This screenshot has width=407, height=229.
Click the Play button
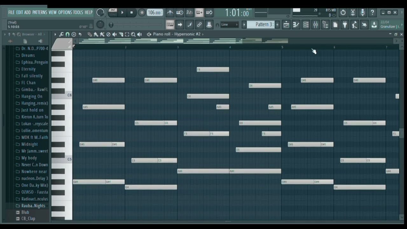(x=122, y=13)
